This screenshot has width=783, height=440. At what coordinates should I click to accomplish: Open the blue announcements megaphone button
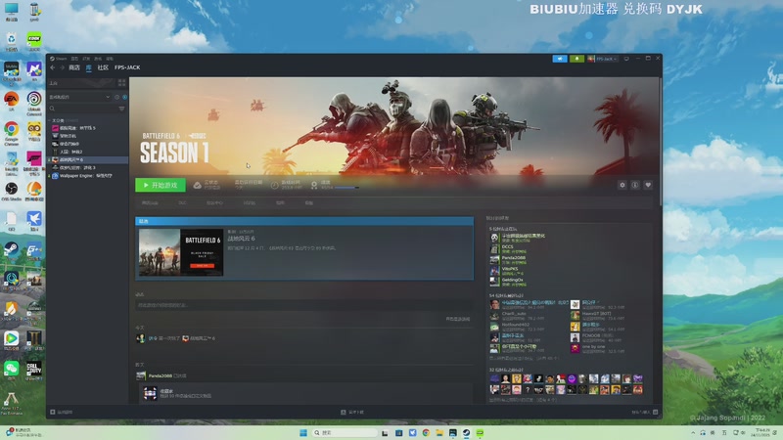pos(560,59)
